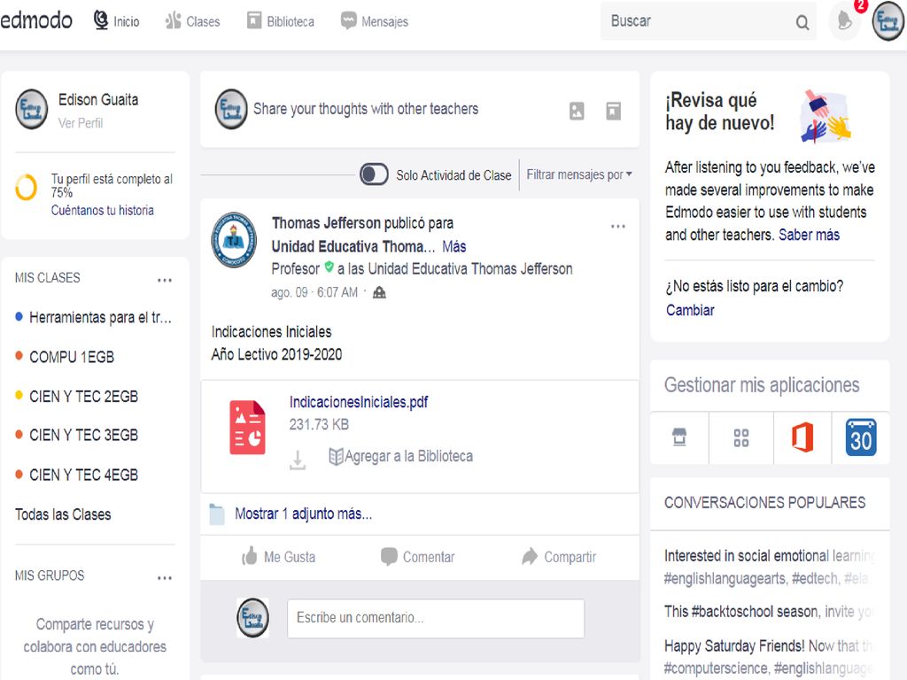This screenshot has width=907, height=680.
Task: Click Me Gusta on the post
Action: (x=279, y=557)
